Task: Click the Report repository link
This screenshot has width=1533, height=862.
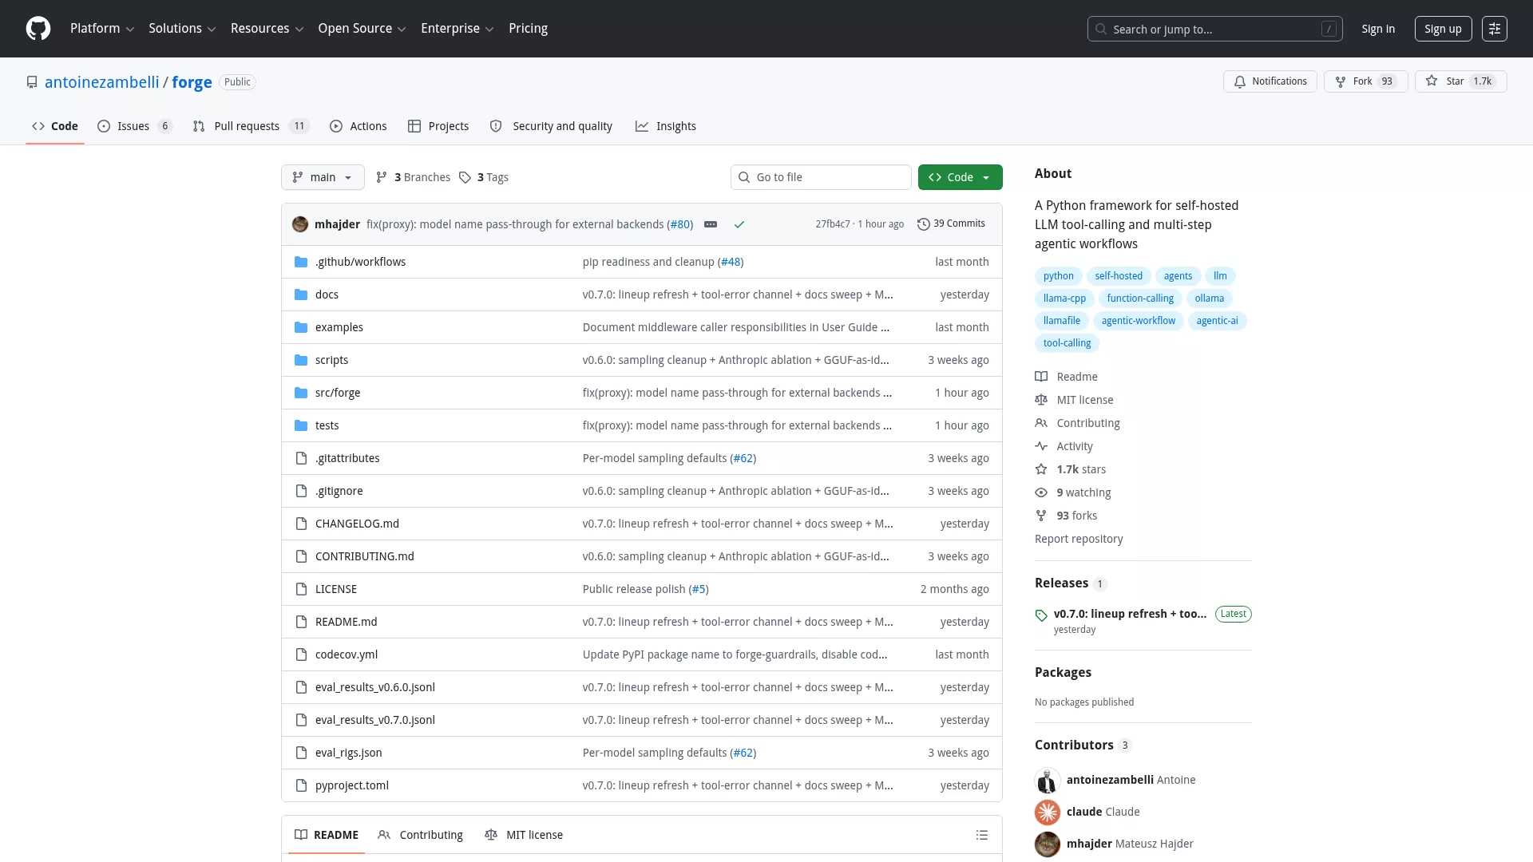Action: pyautogui.click(x=1079, y=539)
